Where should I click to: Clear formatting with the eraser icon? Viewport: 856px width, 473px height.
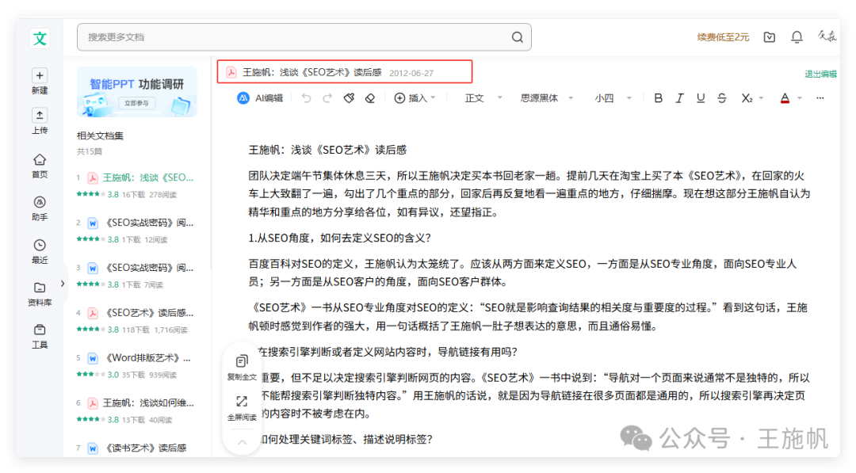tap(369, 97)
